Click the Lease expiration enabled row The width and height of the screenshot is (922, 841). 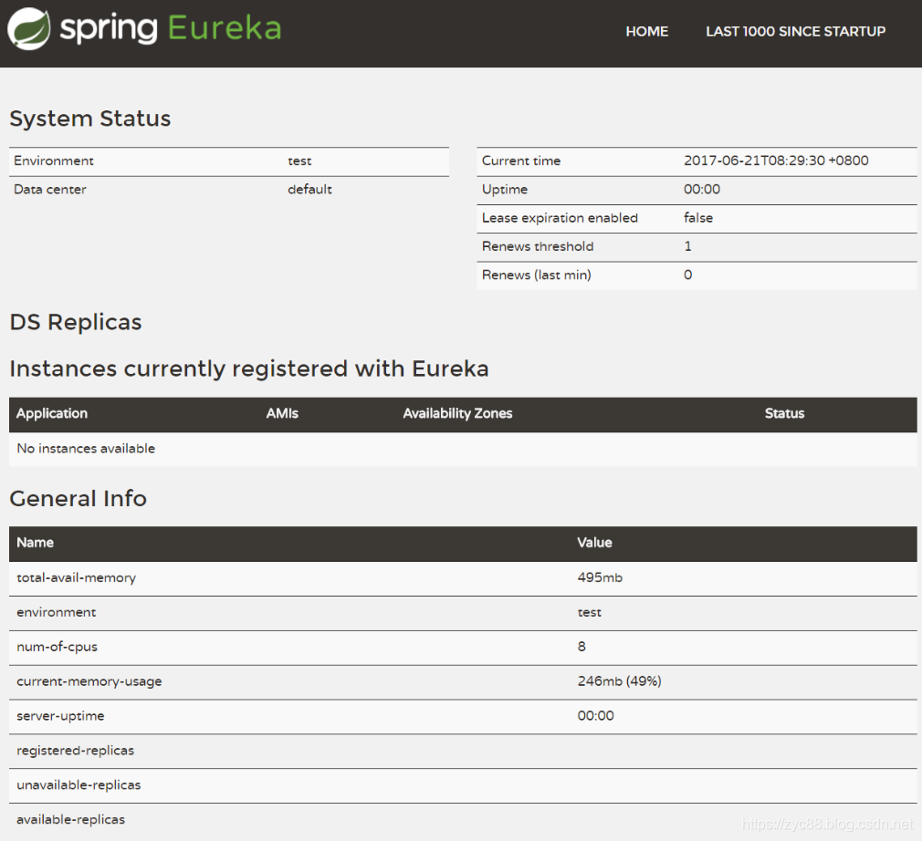560,218
